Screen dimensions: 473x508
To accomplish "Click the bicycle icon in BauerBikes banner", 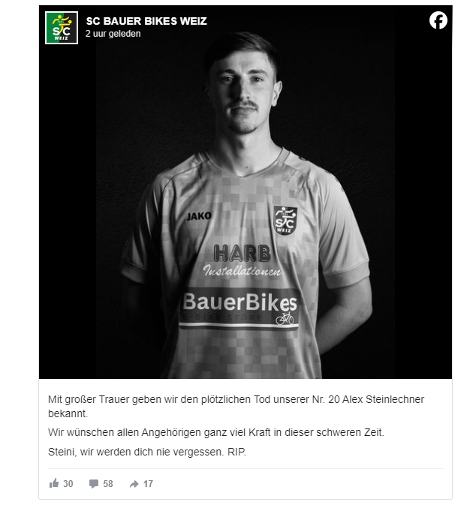I will [x=285, y=319].
